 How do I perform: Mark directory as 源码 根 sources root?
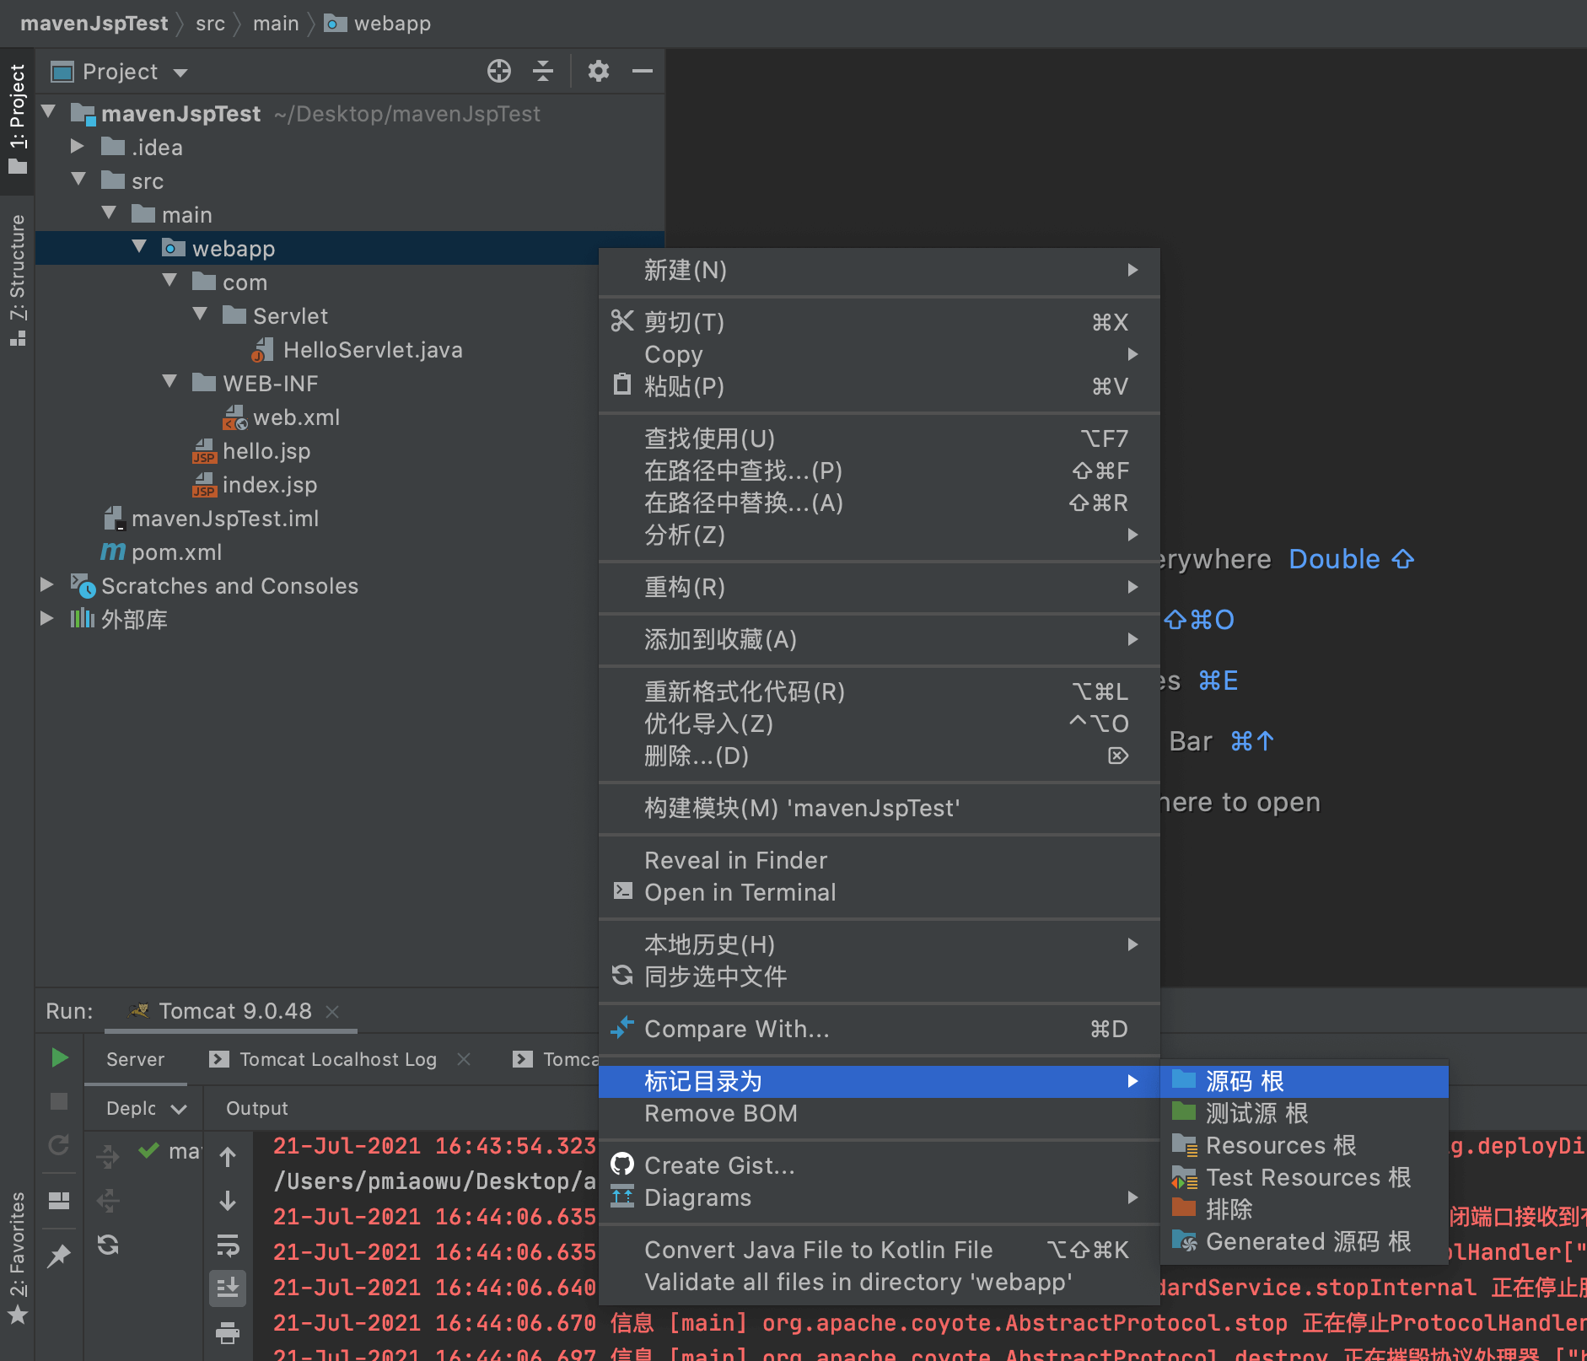pos(1305,1081)
